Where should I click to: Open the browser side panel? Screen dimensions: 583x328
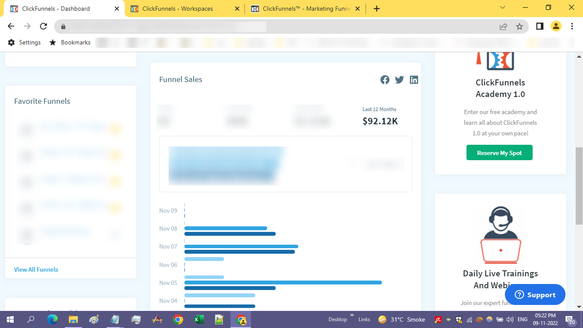tap(540, 26)
